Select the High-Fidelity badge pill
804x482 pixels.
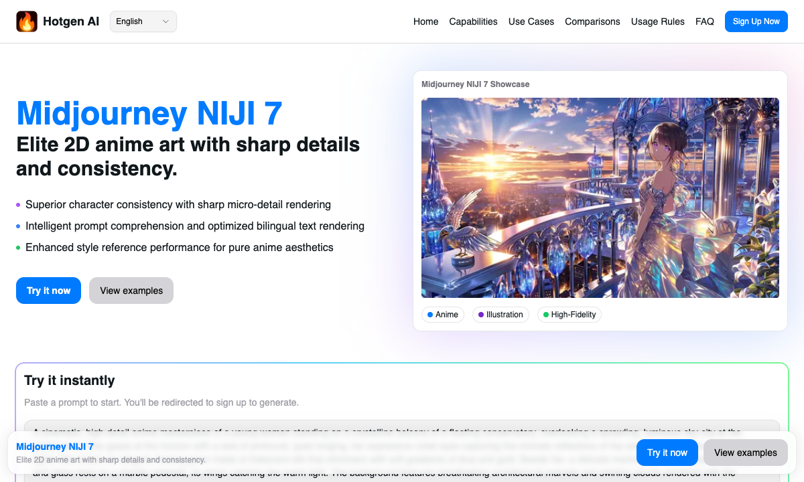click(569, 315)
